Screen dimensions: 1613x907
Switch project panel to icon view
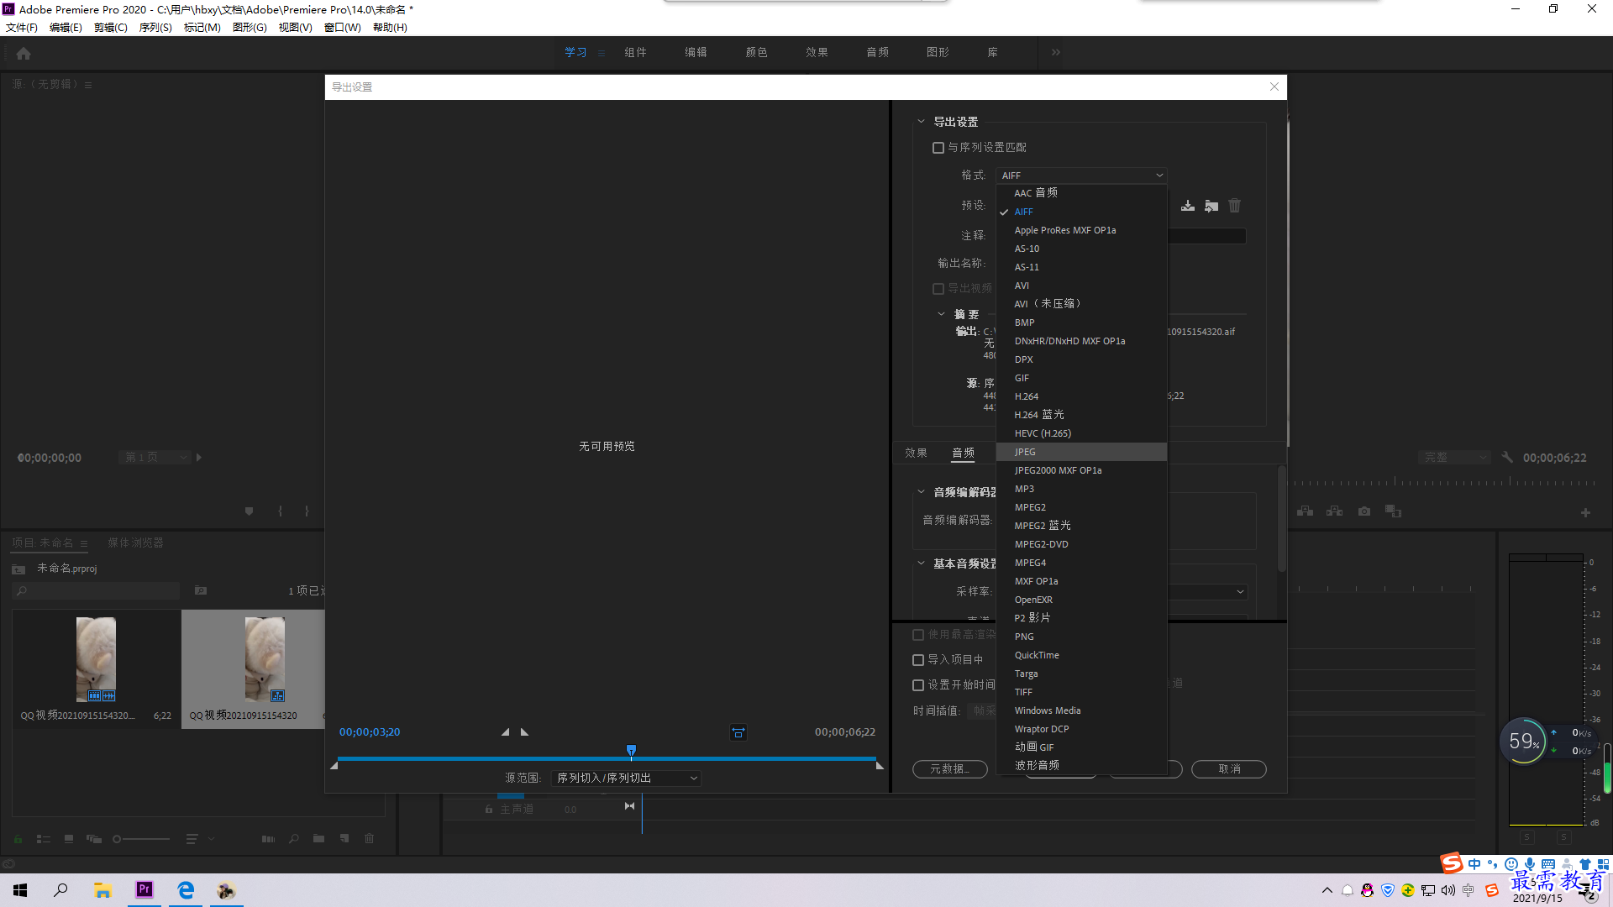point(69,838)
